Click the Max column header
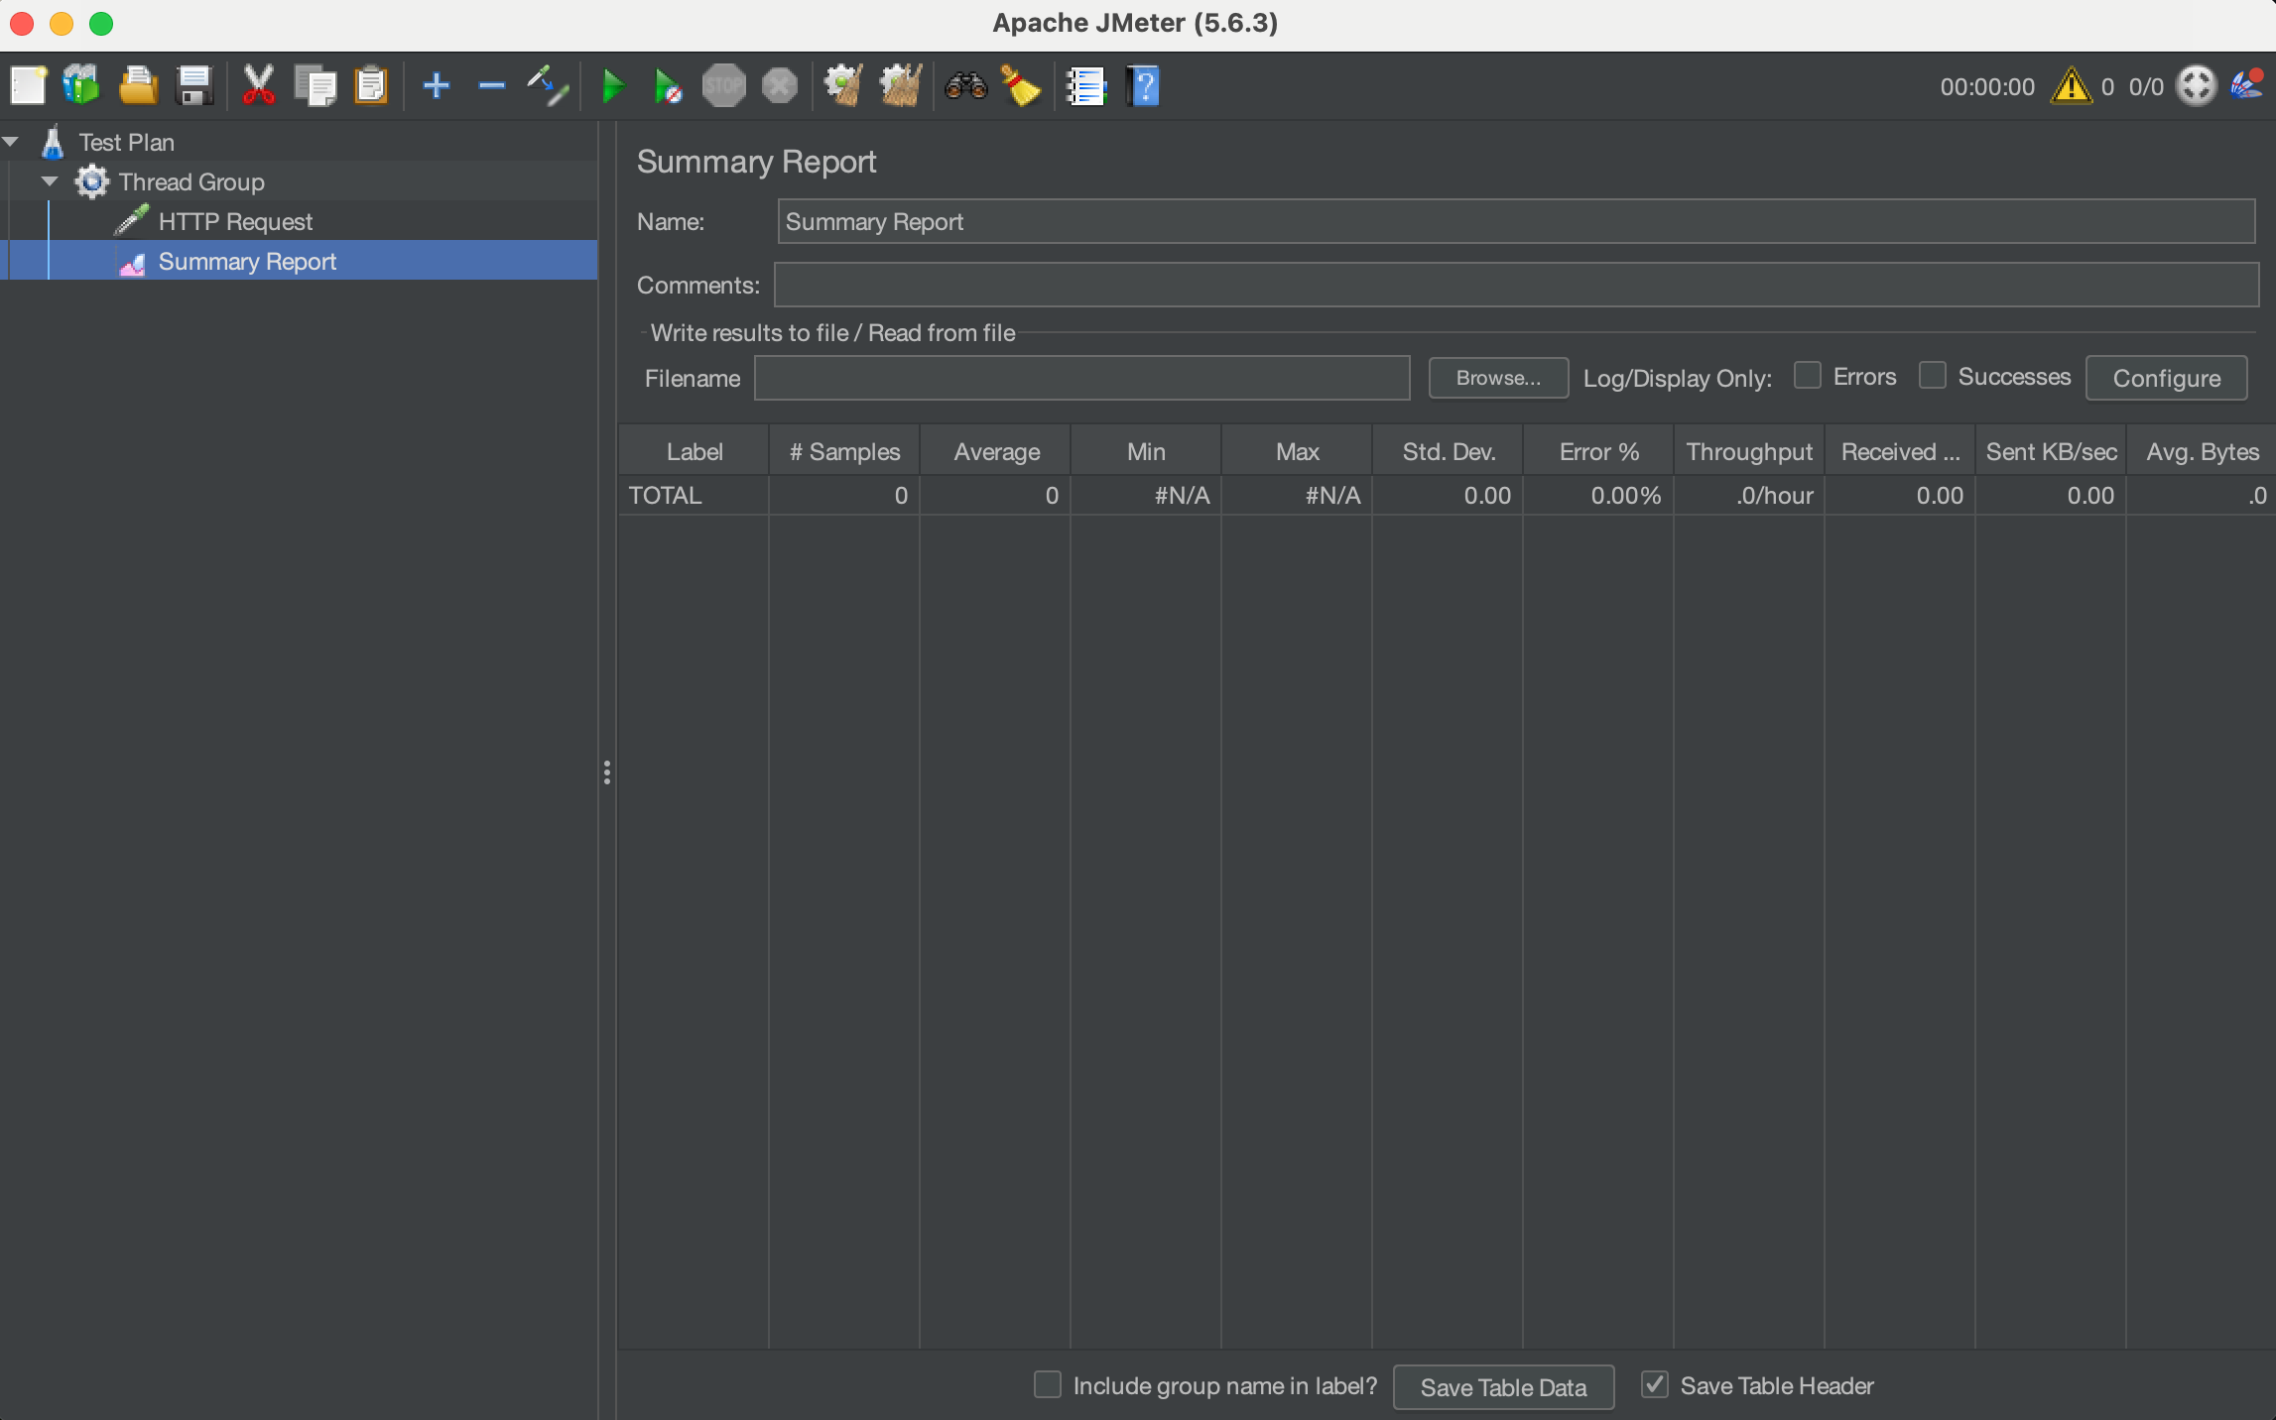This screenshot has height=1420, width=2276. (1297, 451)
